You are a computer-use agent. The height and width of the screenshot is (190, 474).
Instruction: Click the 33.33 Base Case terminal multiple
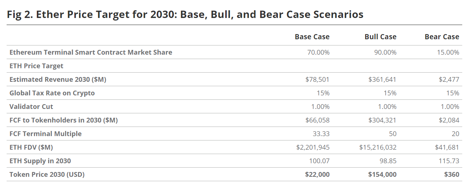(x=321, y=134)
